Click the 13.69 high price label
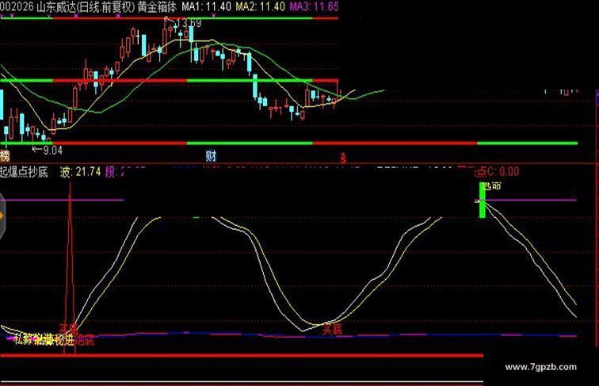The height and width of the screenshot is (386, 599). [189, 23]
